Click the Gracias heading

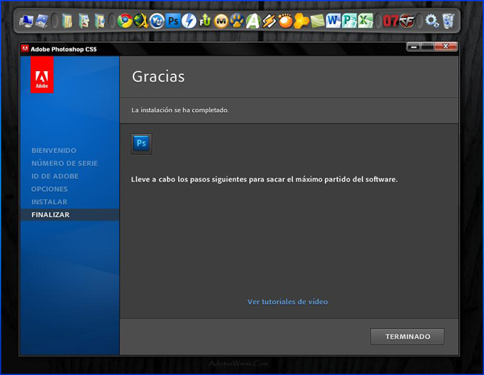click(158, 77)
